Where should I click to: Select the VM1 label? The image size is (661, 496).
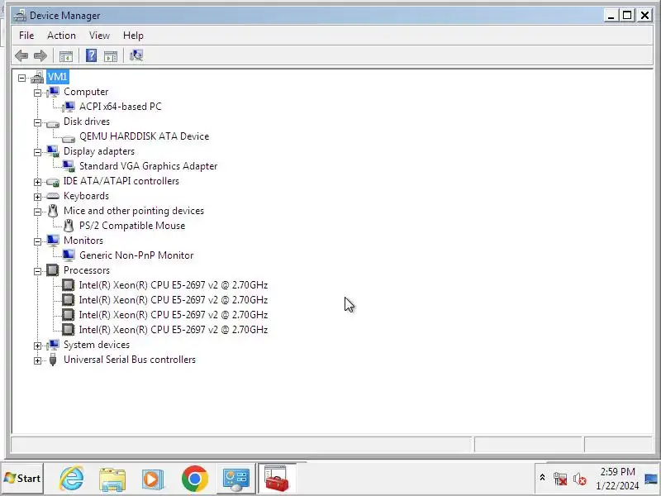[x=57, y=77]
